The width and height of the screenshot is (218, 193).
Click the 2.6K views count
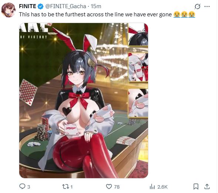162,187
